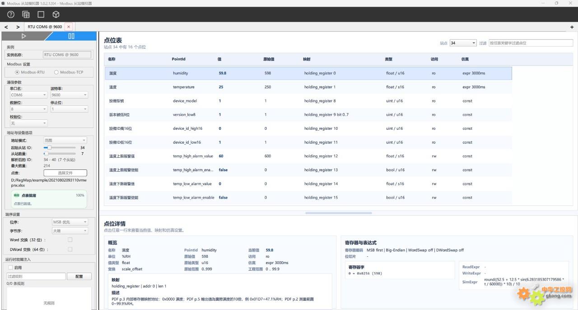Image resolution: width=578 pixels, height=310 pixels.
Task: Select the version_low8 row
Action: click(308, 114)
